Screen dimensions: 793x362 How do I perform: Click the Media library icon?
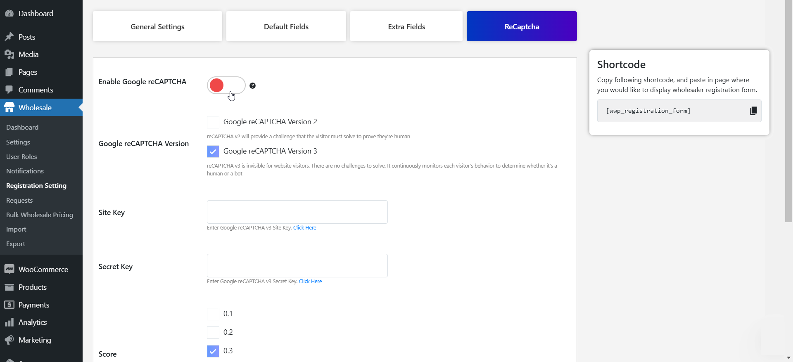[9, 54]
